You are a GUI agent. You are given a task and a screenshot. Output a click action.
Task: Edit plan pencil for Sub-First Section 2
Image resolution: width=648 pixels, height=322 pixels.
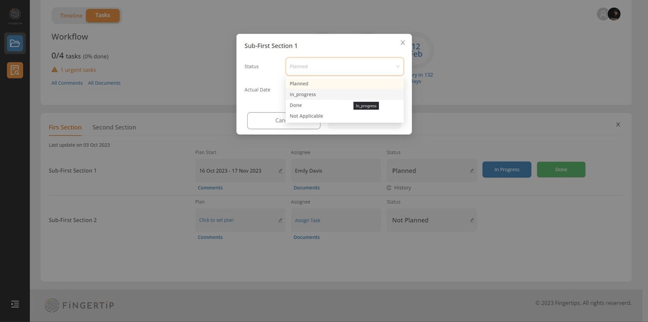tap(280, 220)
